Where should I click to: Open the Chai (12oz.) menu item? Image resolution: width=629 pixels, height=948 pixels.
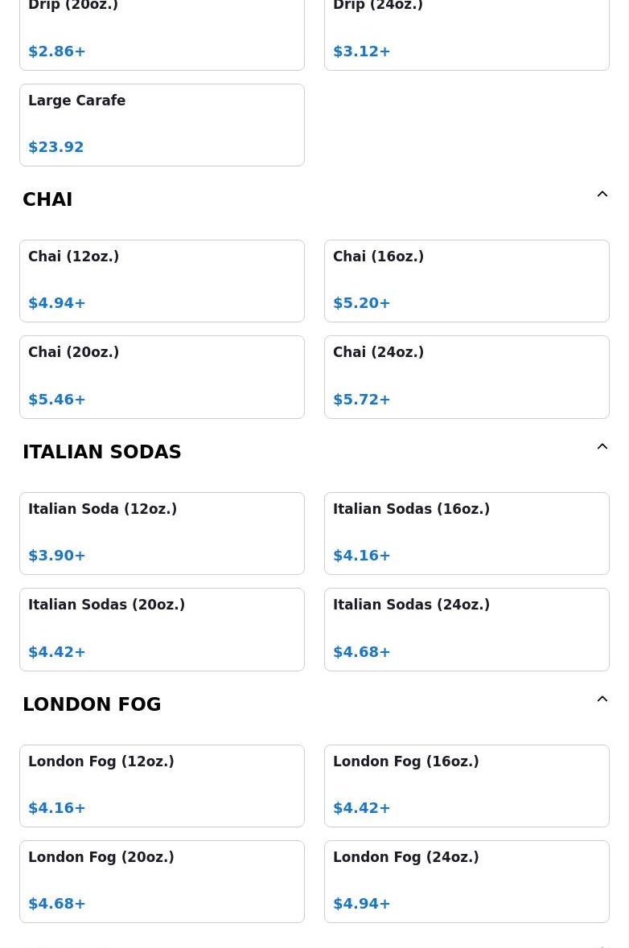pyautogui.click(x=162, y=281)
